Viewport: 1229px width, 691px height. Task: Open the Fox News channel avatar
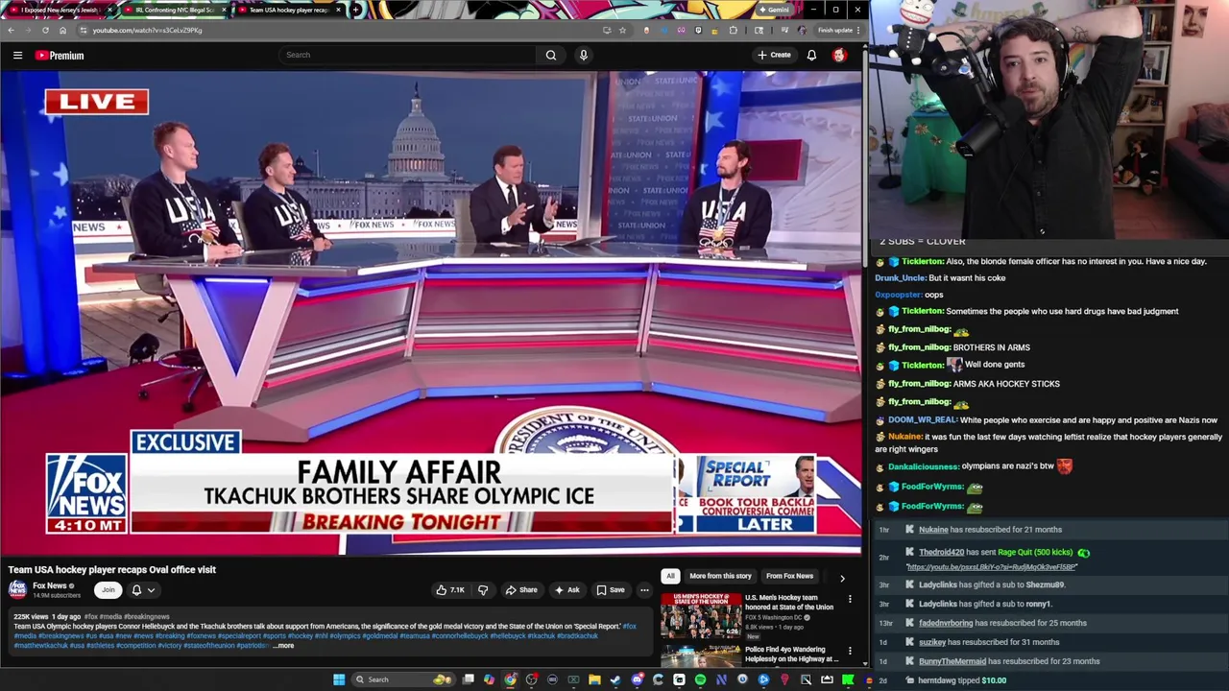[x=17, y=589]
